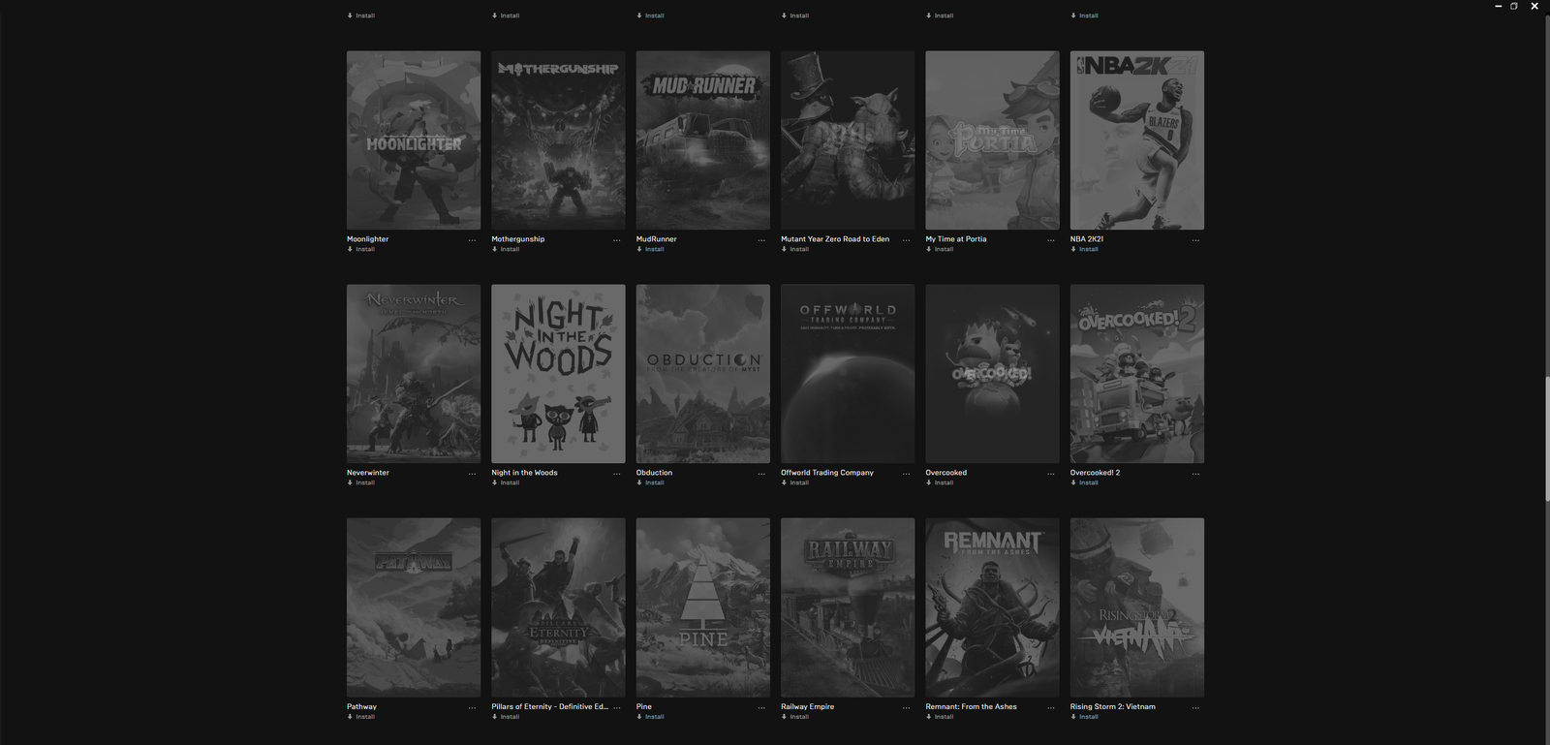Open Remnant: From the Ashes cover art

point(992,607)
